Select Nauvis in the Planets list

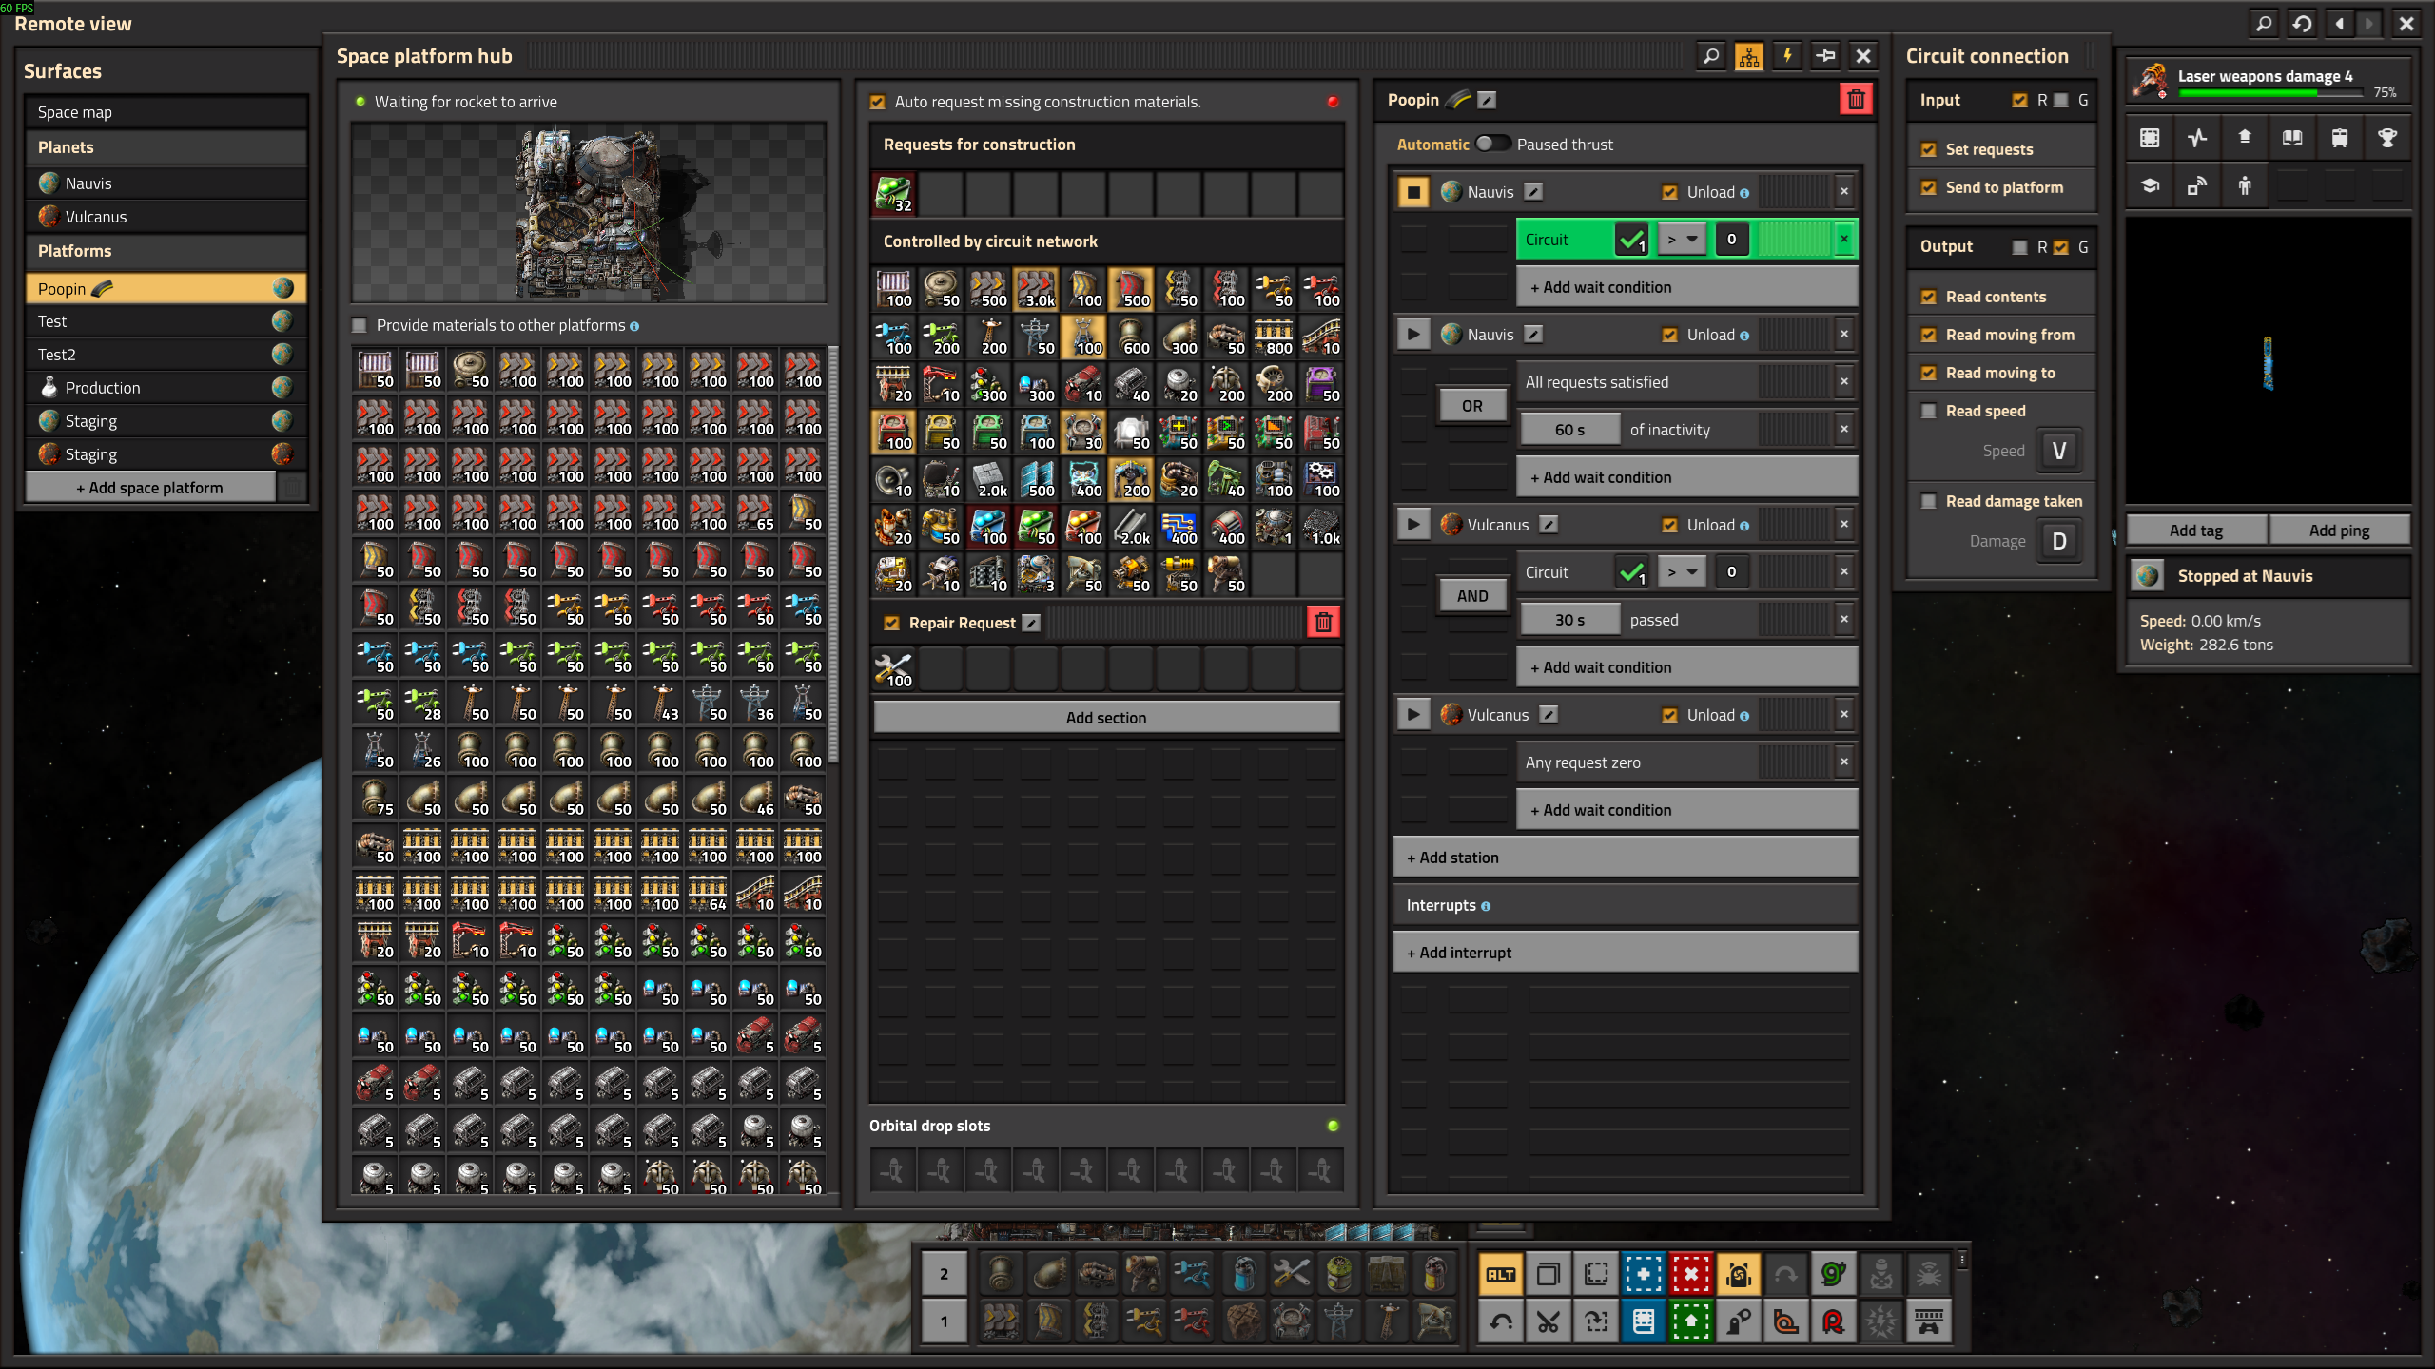tap(166, 183)
